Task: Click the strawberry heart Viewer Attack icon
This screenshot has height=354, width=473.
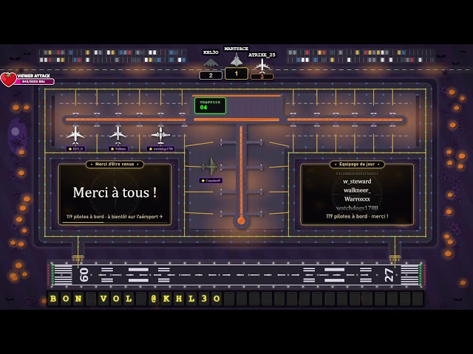Action: [x=8, y=80]
